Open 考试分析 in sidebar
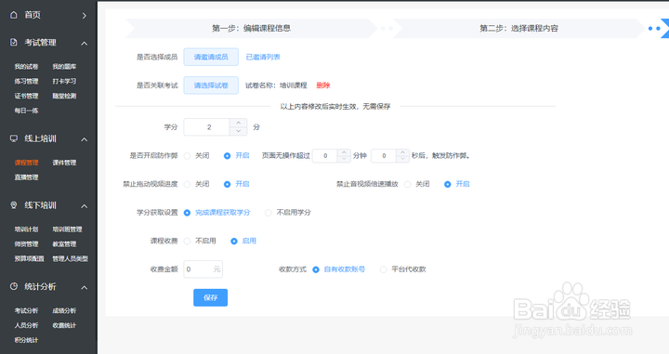The width and height of the screenshot is (669, 354). (x=26, y=310)
